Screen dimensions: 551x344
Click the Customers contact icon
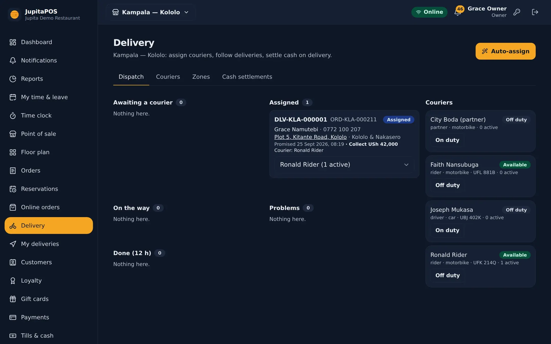point(13,262)
